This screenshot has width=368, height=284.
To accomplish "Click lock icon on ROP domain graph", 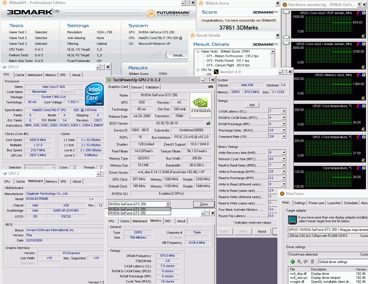I will click(363, 36).
